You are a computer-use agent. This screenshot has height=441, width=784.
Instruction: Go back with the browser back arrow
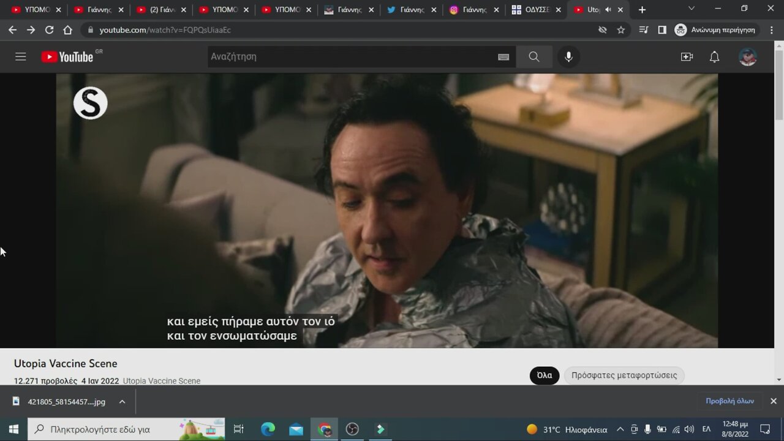[x=13, y=30]
